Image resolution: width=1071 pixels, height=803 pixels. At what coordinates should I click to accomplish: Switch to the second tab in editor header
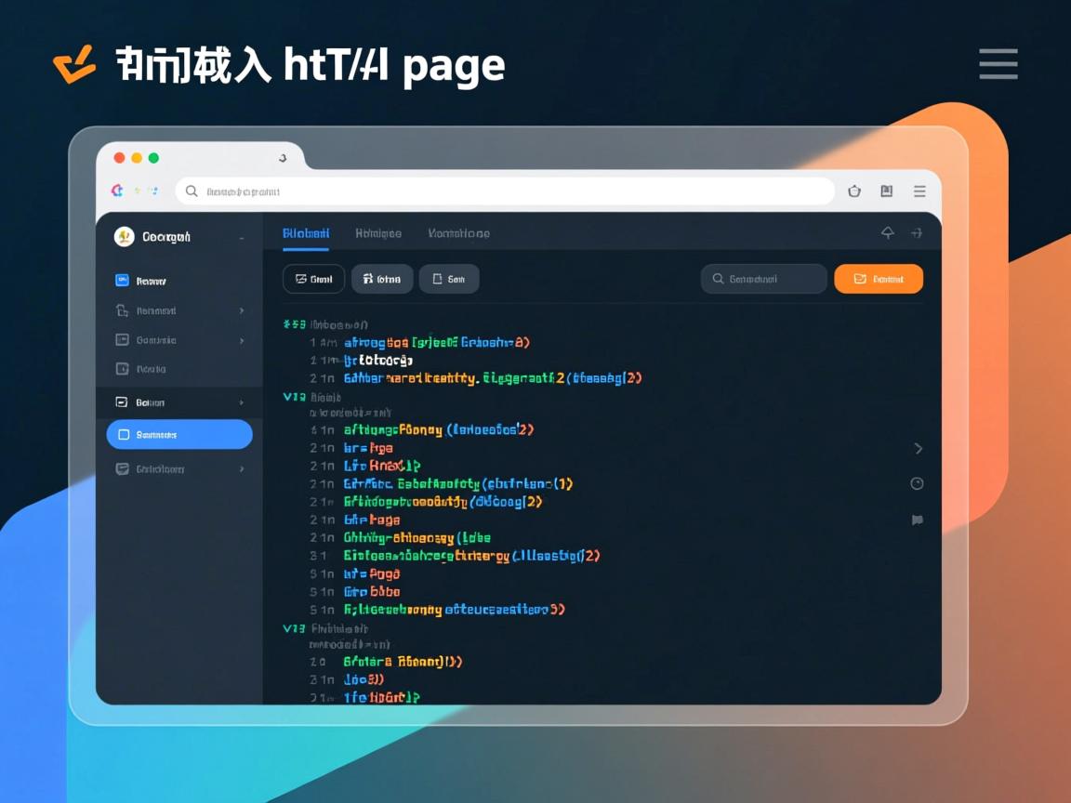378,233
